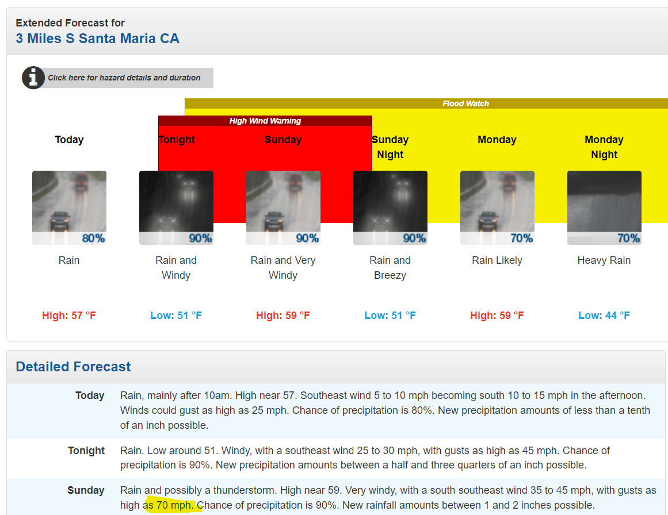The height and width of the screenshot is (515, 668).
Task: Open the 3 Miles S Santa Maria CA link
Action: point(98,39)
